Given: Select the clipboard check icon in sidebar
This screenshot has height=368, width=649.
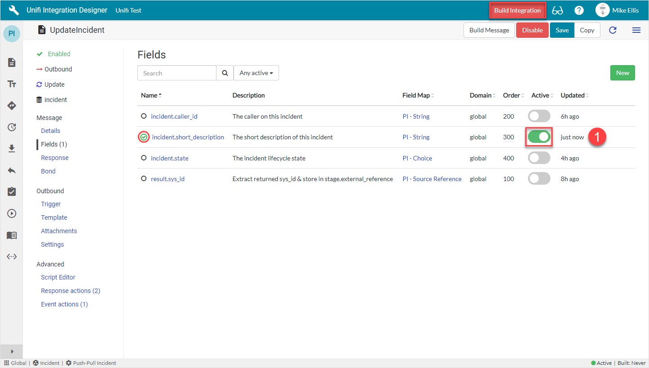Looking at the screenshot, I should (x=12, y=192).
